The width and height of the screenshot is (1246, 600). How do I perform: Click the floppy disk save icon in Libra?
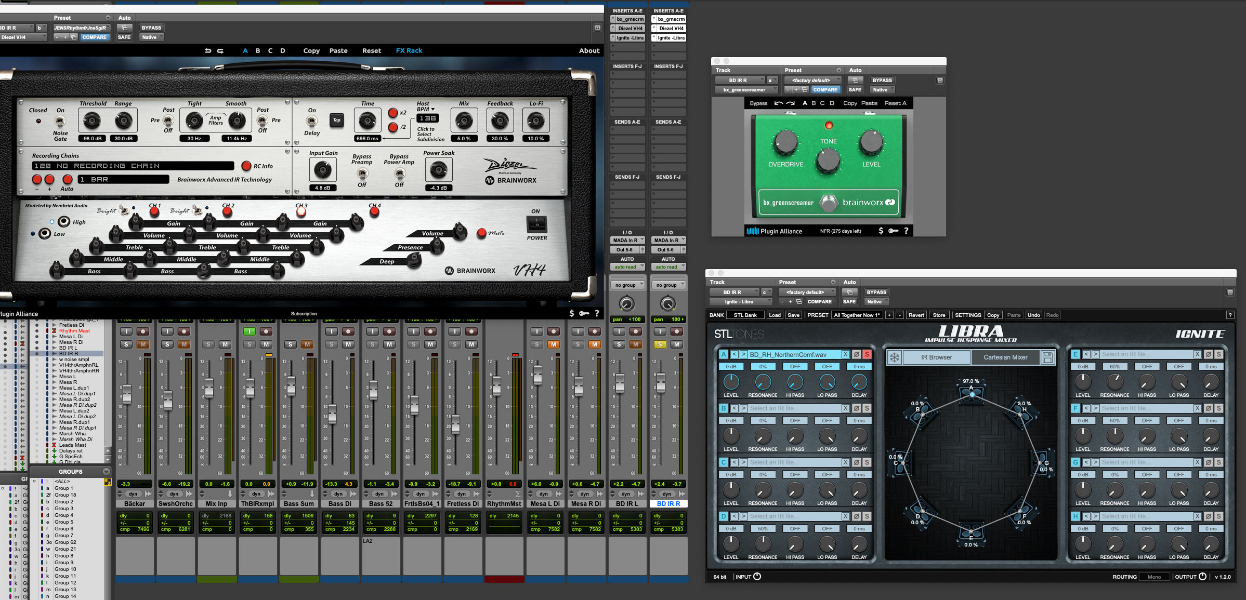tap(1047, 357)
